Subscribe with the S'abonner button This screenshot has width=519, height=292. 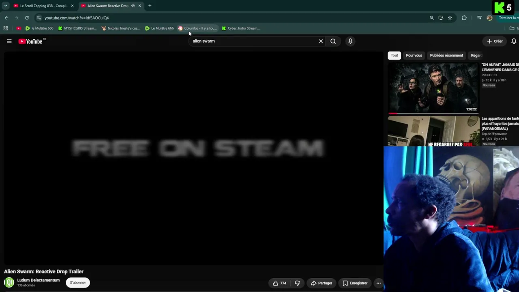coord(78,283)
